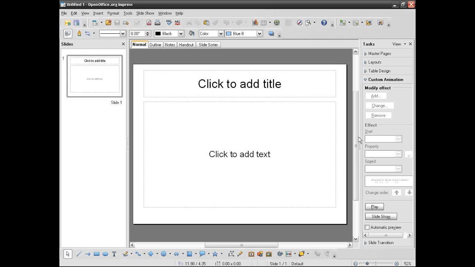Select the Slide 1 thumbnail
Screen dimensions: 475x267
point(95,76)
